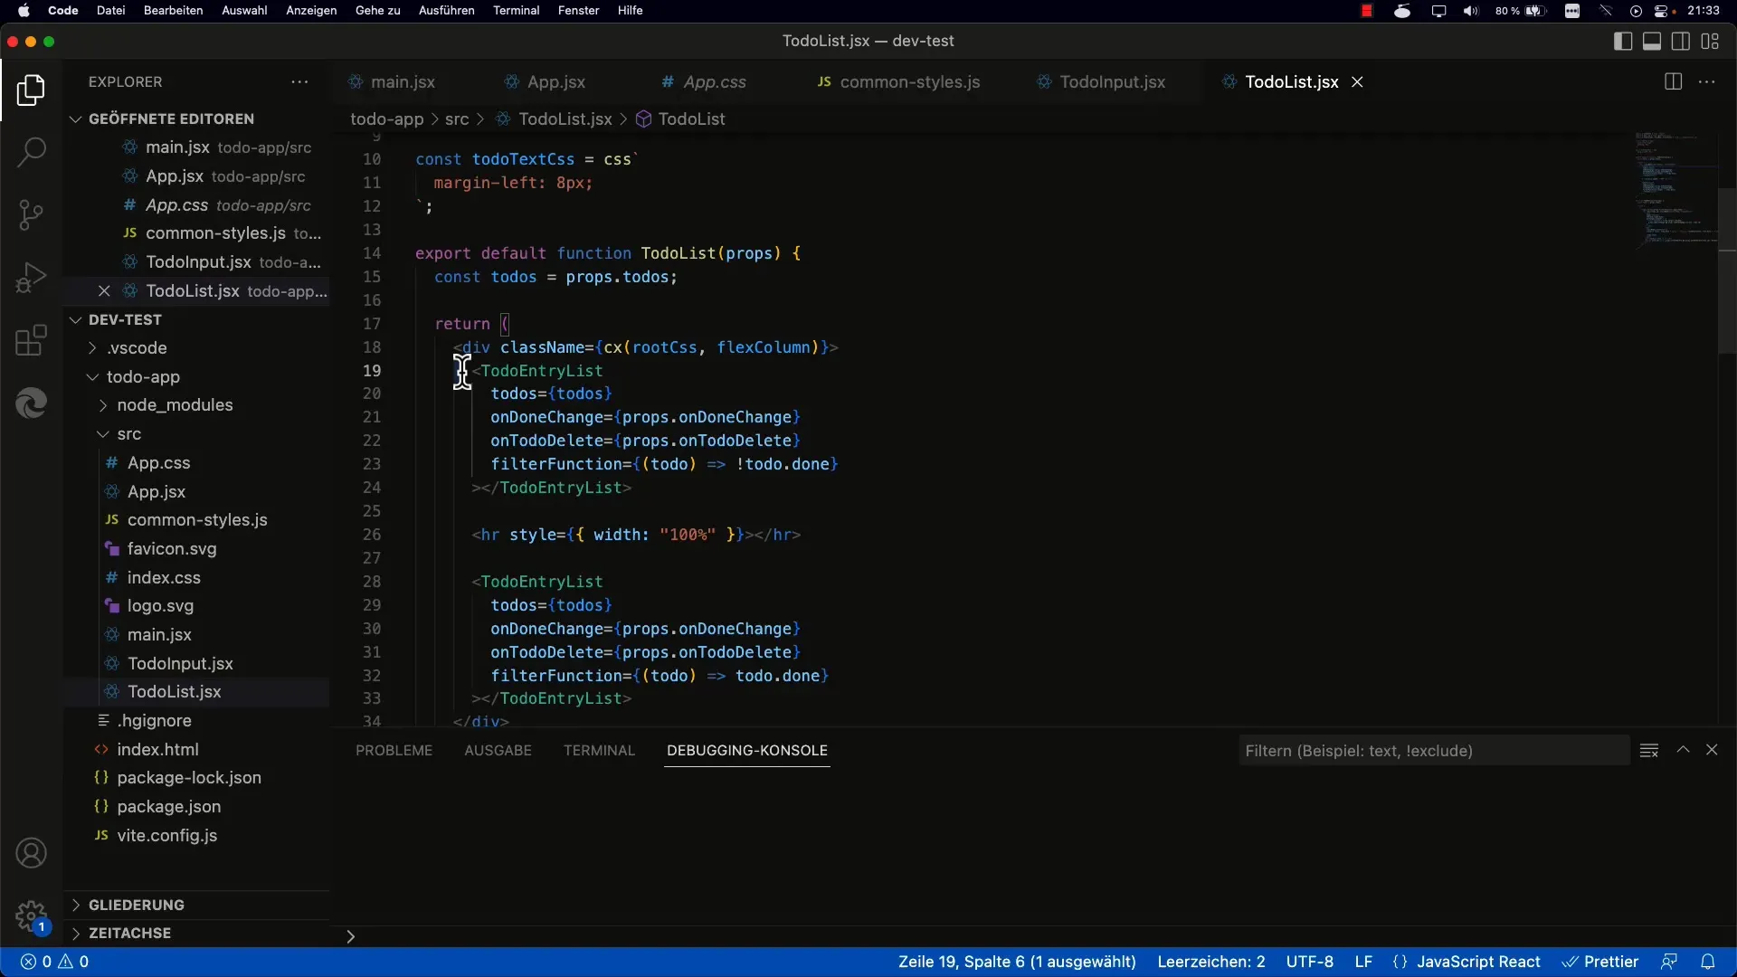The width and height of the screenshot is (1737, 977).
Task: Click the debug console input prompt chevron
Action: tap(350, 936)
